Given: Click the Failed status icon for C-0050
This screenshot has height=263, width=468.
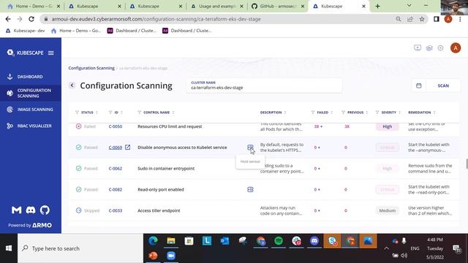Looking at the screenshot, I should (x=78, y=126).
